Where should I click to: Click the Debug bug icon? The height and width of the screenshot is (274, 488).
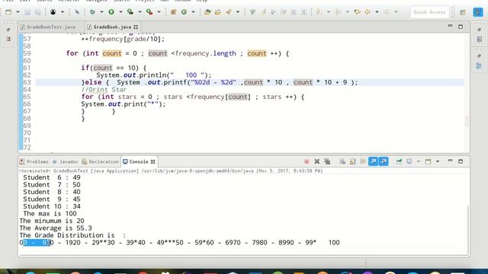pyautogui.click(x=92, y=12)
